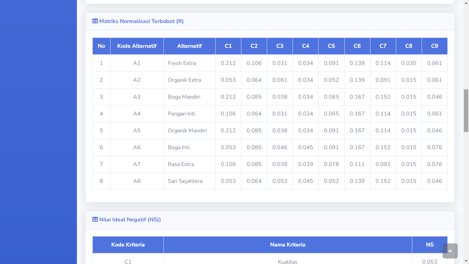469x264 pixels.
Task: Select the 'Sari Sejahtera' alternative cell
Action: click(x=190, y=181)
